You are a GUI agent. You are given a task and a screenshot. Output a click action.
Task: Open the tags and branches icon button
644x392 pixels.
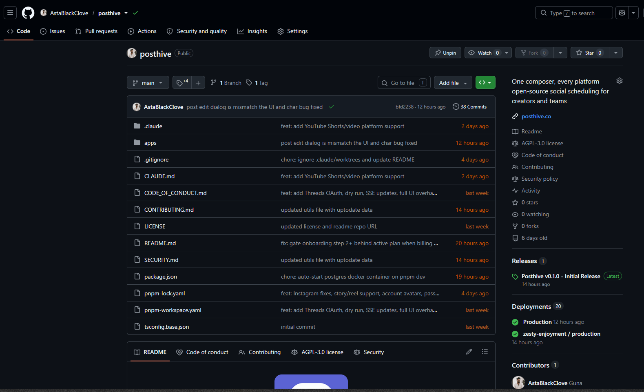[182, 83]
